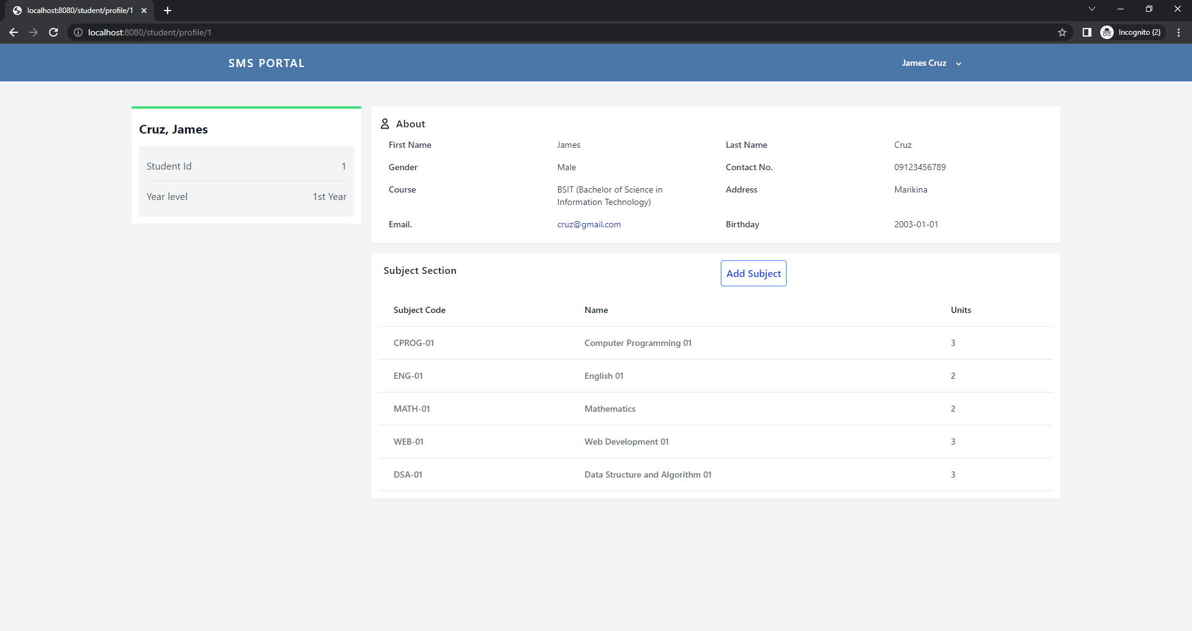This screenshot has width=1192, height=631.
Task: Click the site info icon in address bar
Action: (78, 32)
